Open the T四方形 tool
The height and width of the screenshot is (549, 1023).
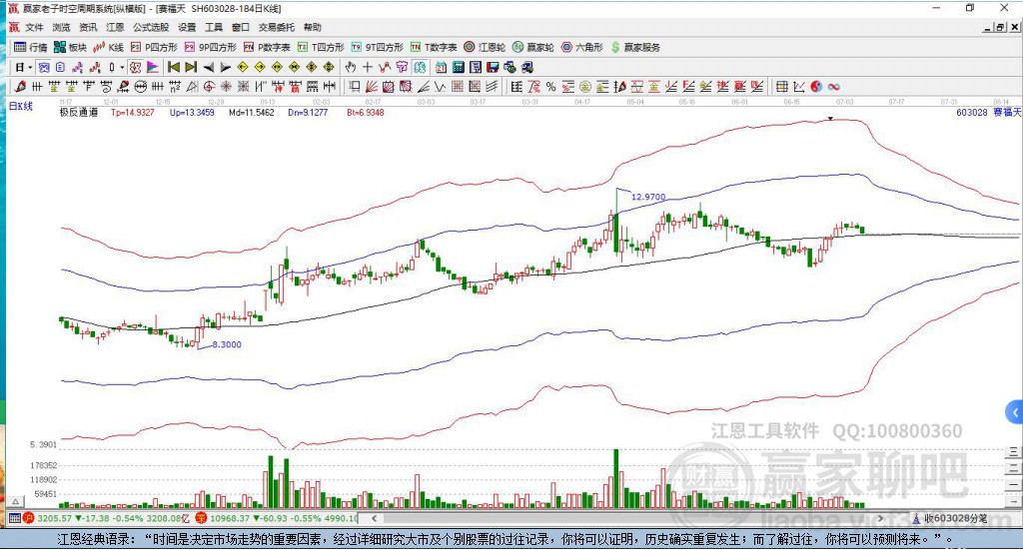(321, 47)
